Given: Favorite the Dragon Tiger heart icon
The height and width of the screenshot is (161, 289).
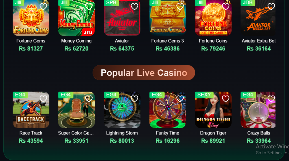Looking at the screenshot, I should click(225, 99).
